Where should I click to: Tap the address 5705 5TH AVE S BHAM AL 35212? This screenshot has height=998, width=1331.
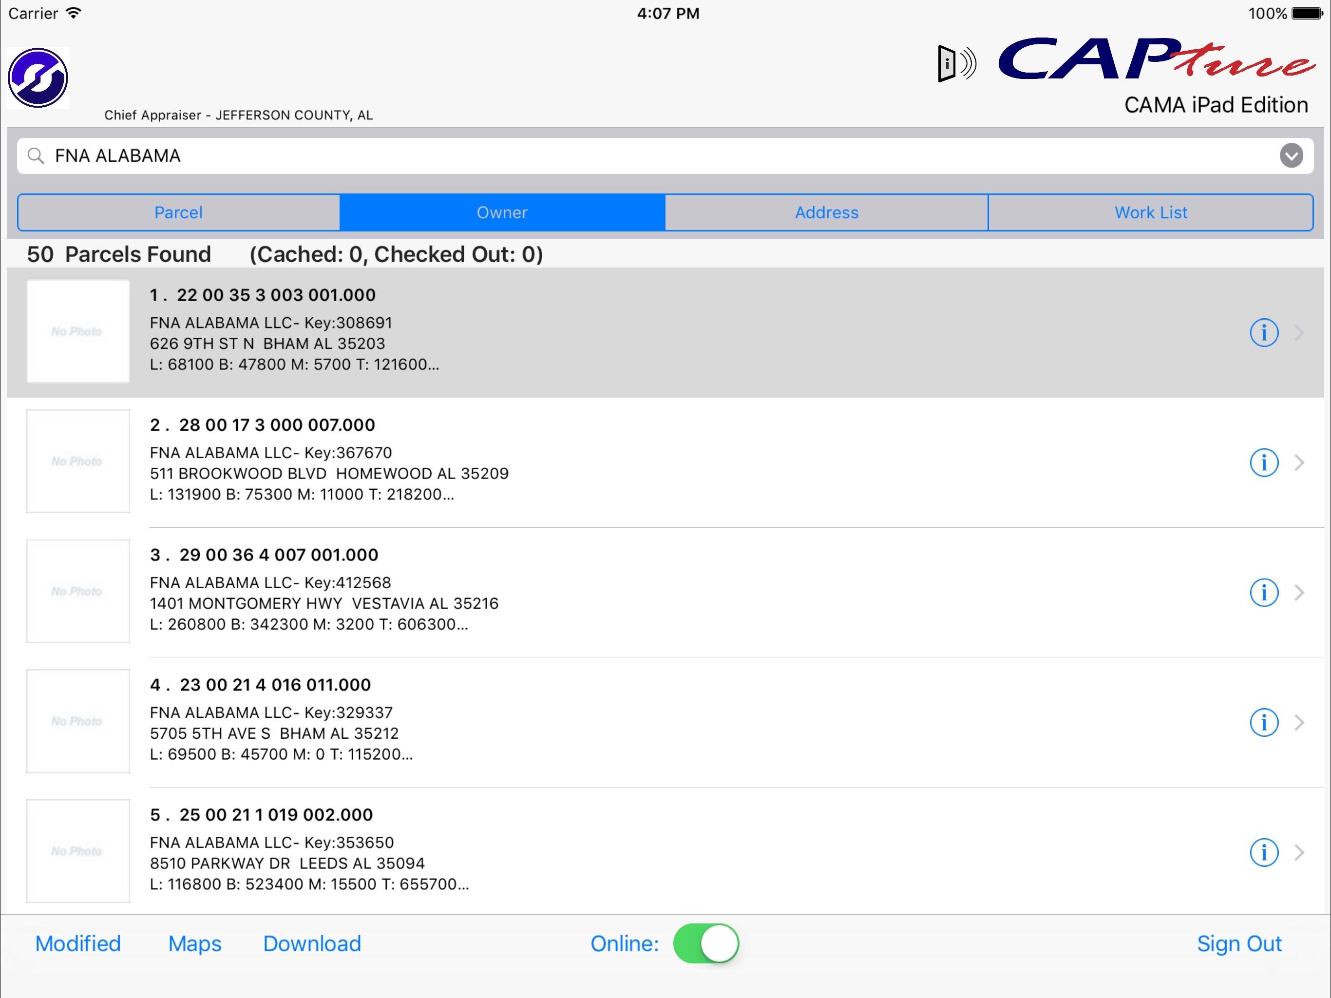click(x=274, y=734)
